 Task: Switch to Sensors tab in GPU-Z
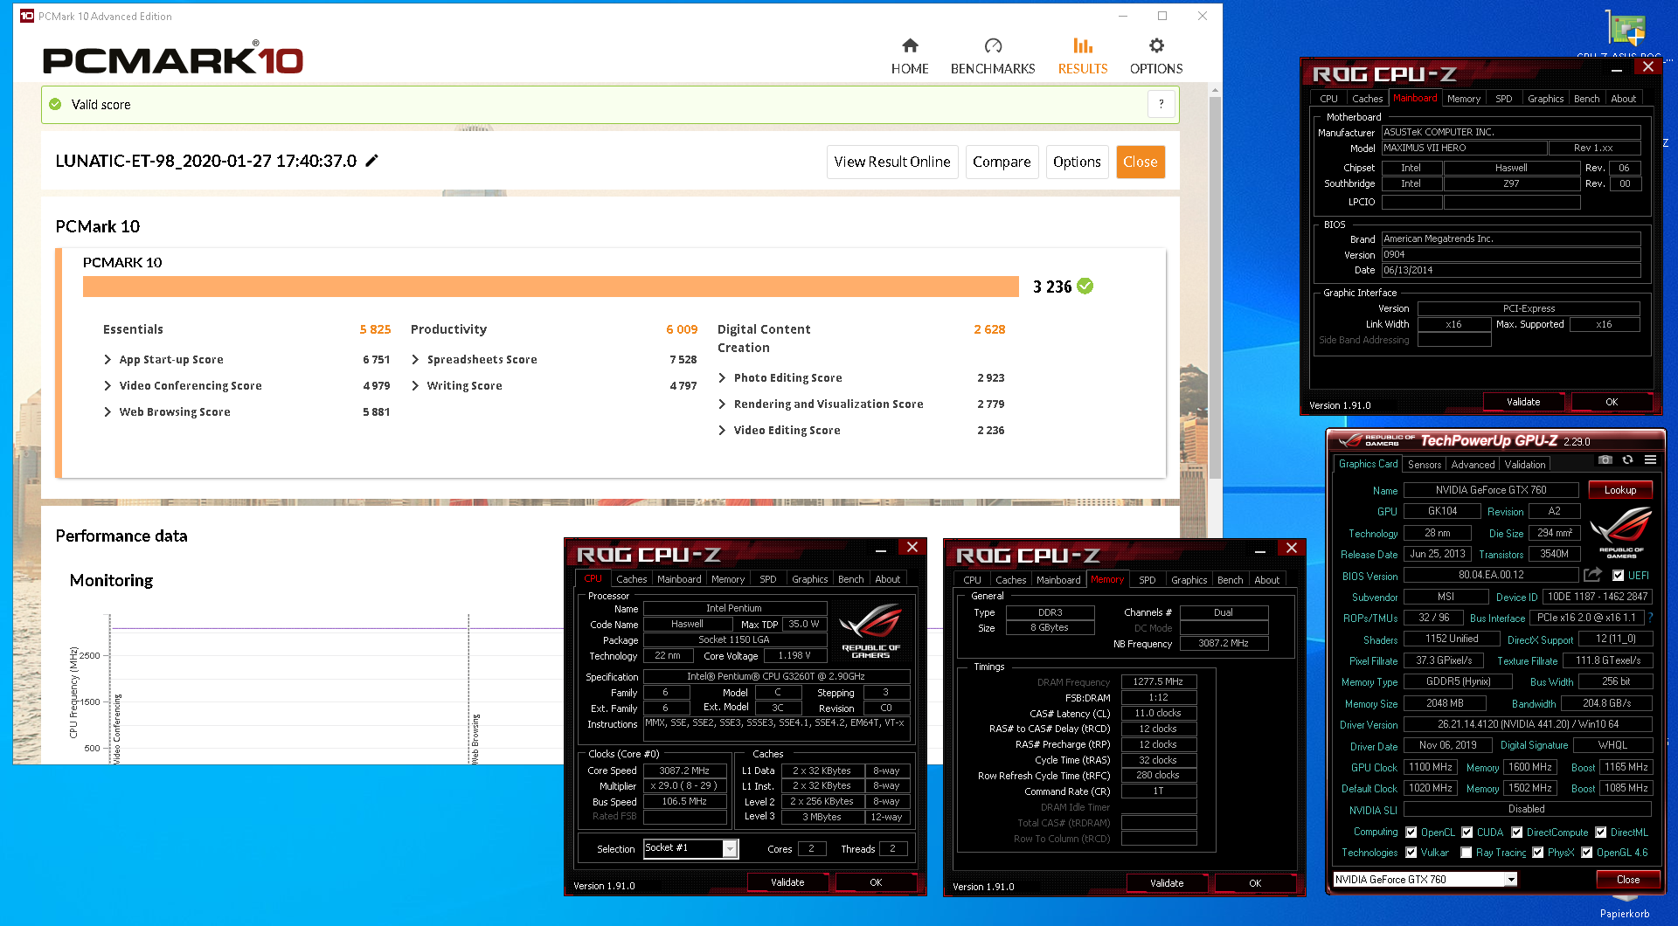click(1424, 465)
